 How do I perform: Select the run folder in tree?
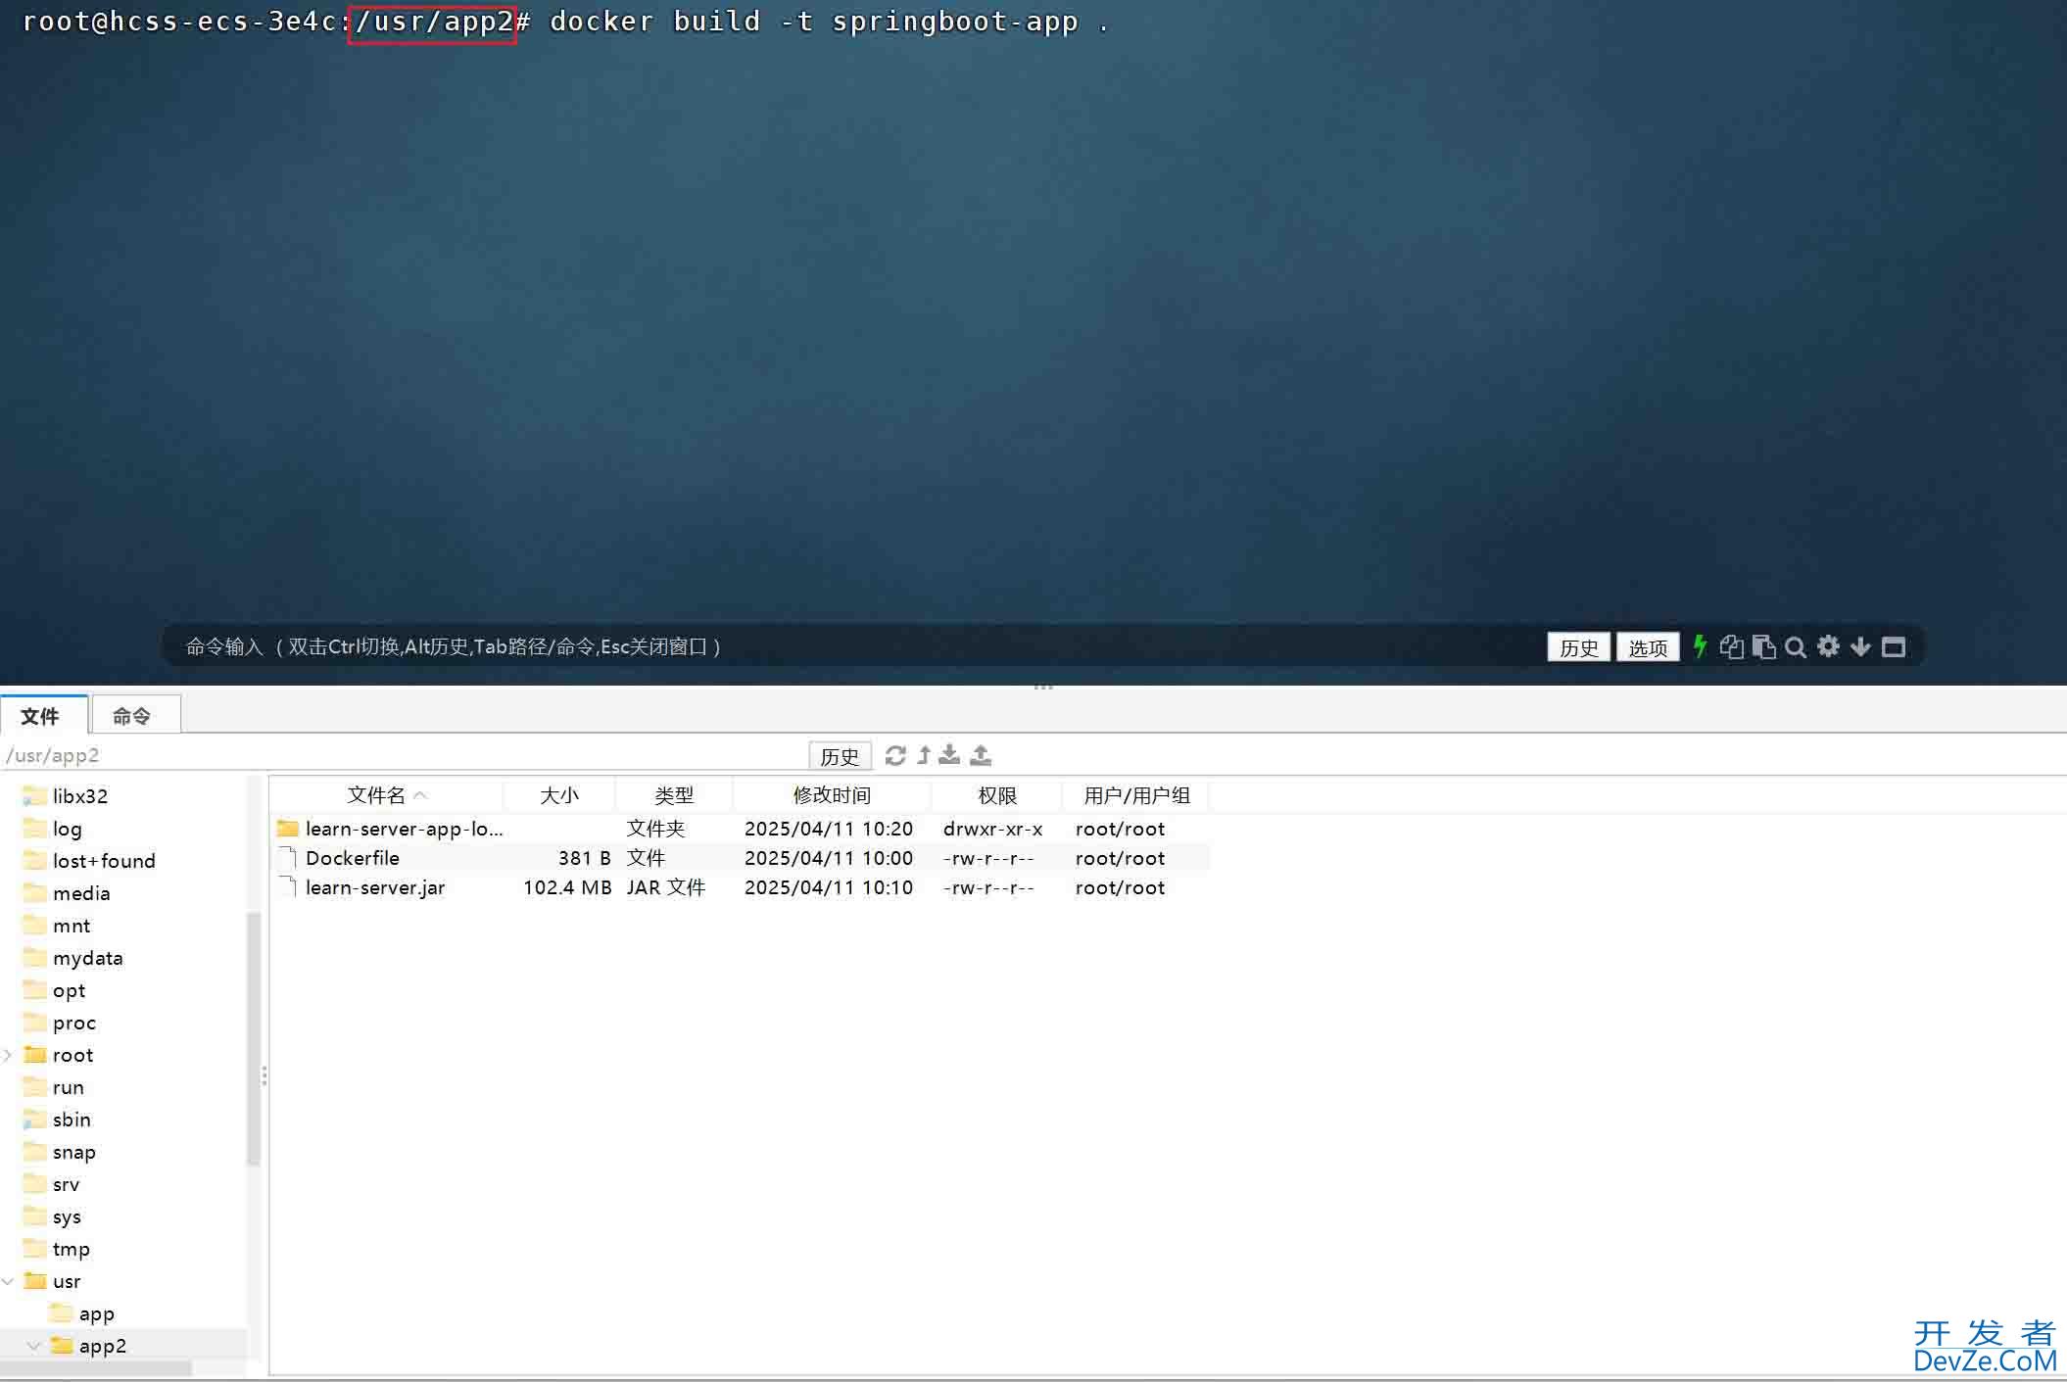(68, 1087)
